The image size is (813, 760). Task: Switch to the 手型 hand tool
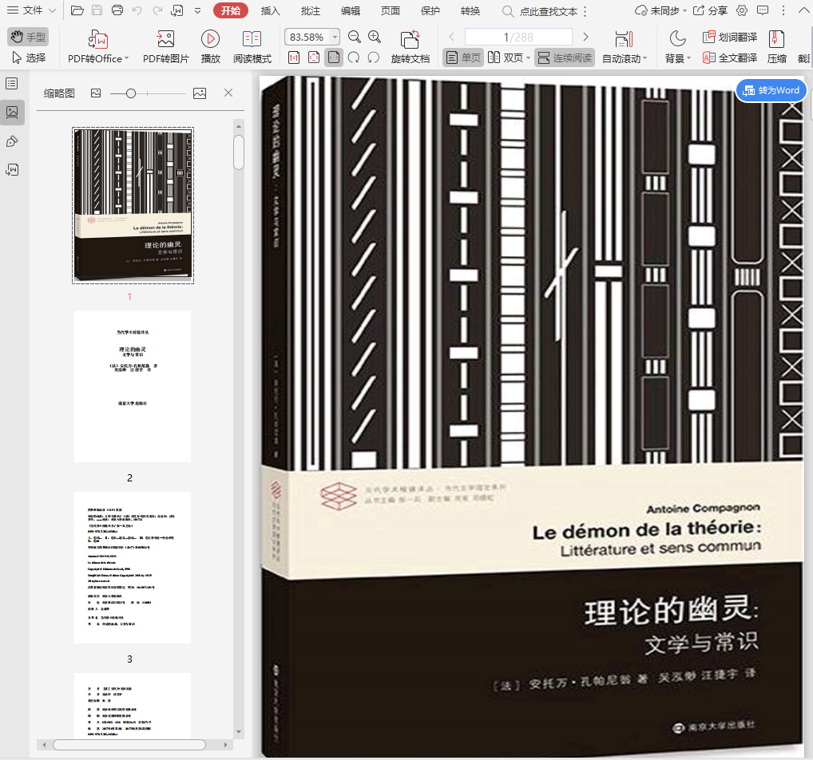(28, 37)
